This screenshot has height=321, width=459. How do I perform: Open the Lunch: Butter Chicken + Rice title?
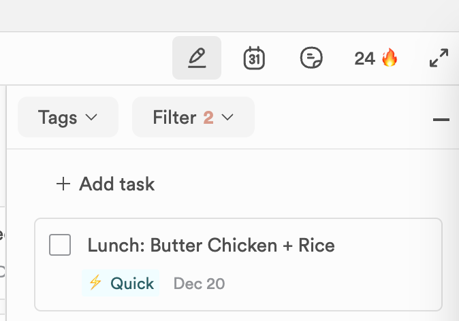coord(211,245)
